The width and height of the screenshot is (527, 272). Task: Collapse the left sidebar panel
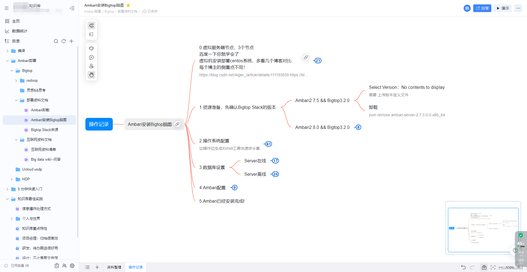tap(72, 8)
